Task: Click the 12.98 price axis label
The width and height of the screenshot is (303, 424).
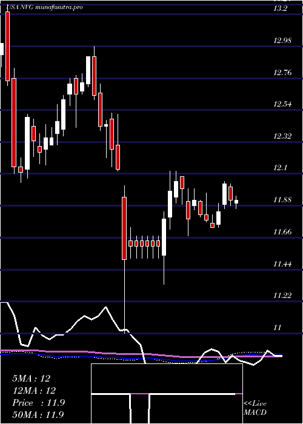Action: point(283,41)
